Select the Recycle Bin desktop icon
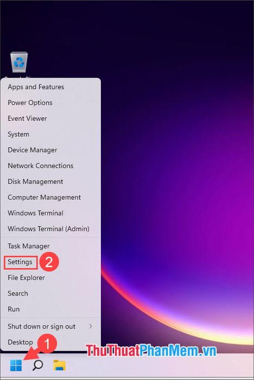 tap(19, 62)
